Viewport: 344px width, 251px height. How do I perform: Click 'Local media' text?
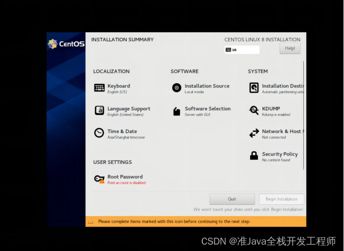tap(194, 92)
